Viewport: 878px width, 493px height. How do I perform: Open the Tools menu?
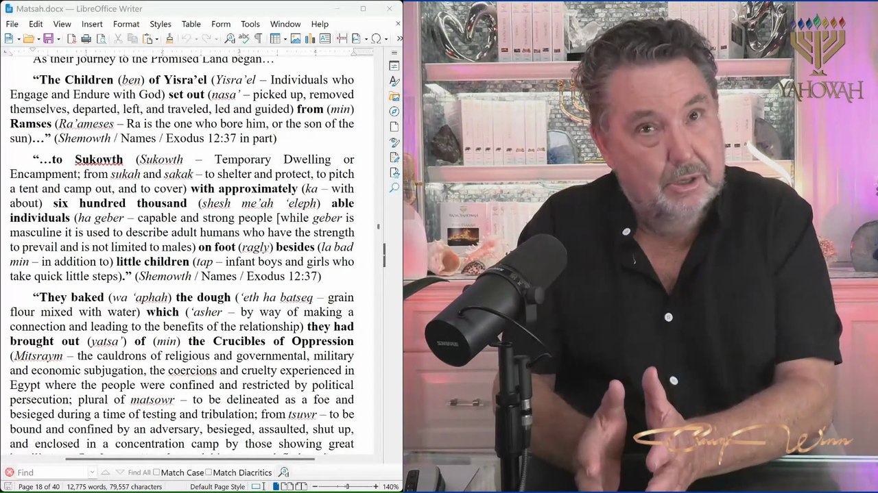[250, 24]
